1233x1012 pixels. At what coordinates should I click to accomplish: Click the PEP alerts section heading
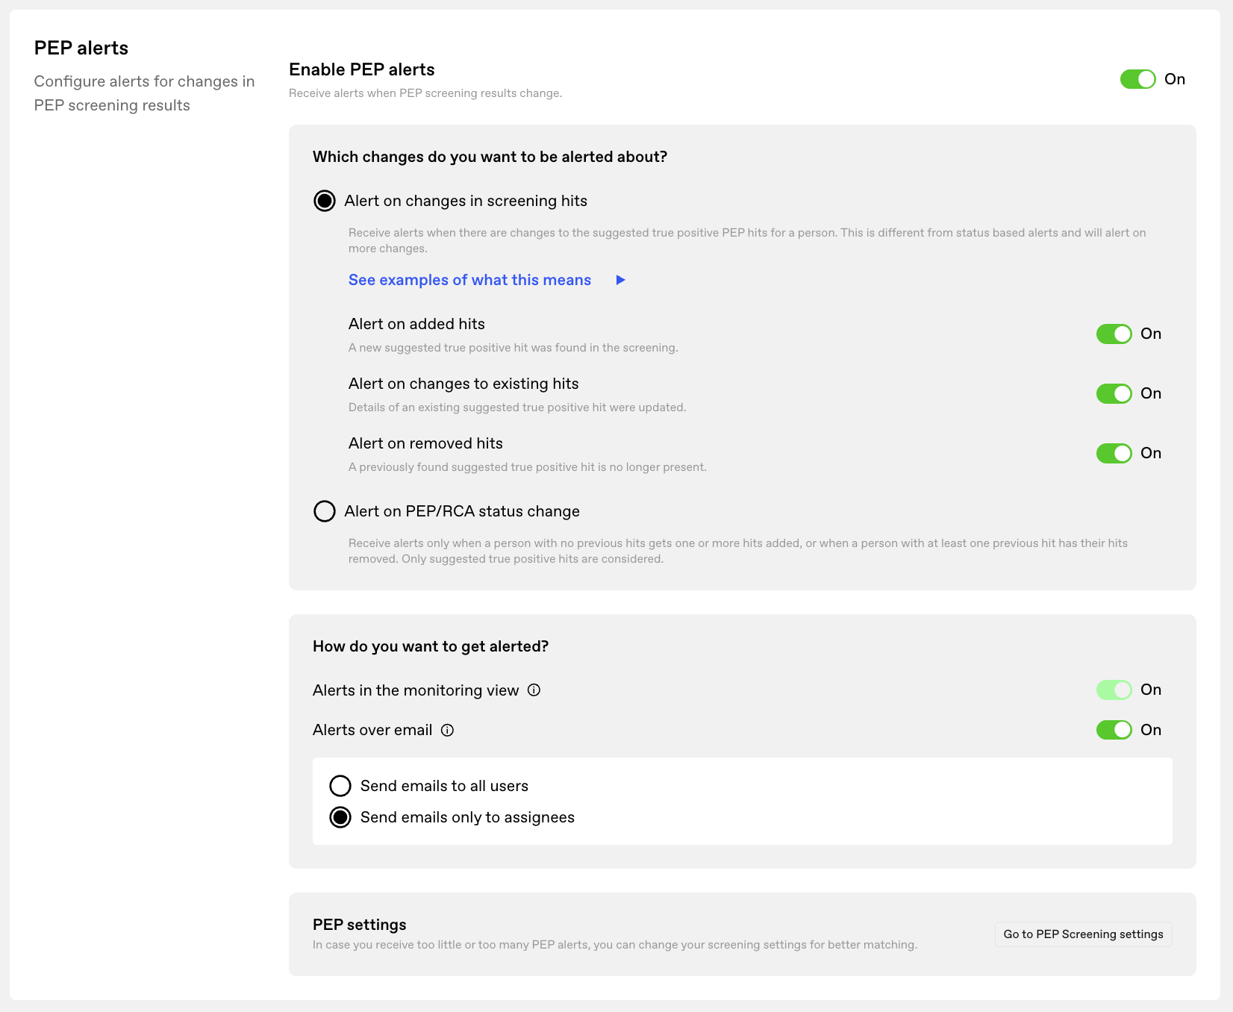(x=81, y=48)
